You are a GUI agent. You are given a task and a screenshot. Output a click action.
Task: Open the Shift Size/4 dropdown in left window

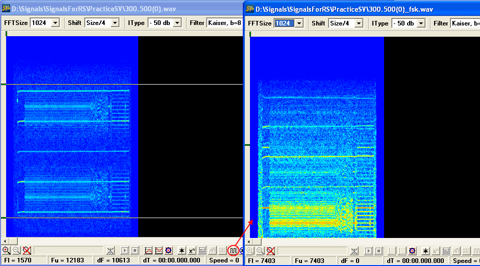tap(114, 23)
